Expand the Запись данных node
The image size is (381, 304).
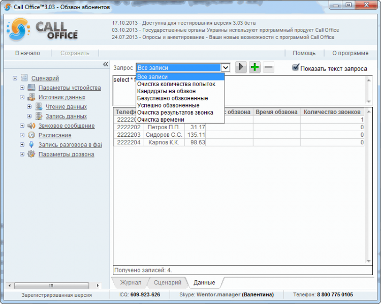click(29, 116)
